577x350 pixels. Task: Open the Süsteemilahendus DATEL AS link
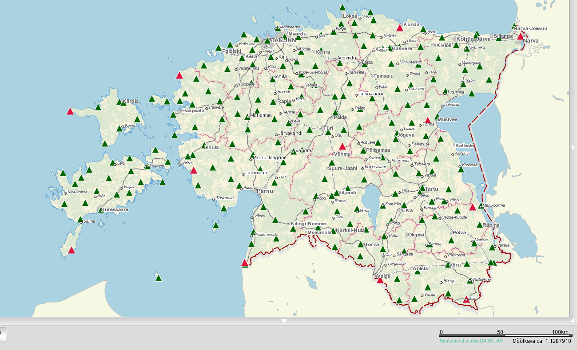click(x=471, y=341)
